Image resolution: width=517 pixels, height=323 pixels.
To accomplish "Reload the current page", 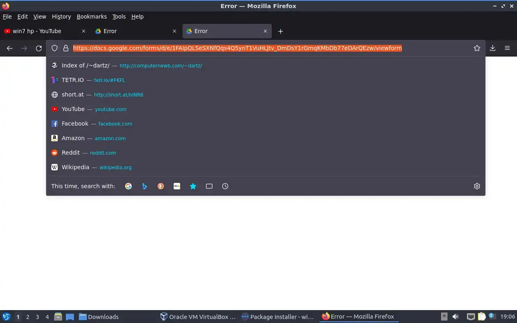I will [x=39, y=48].
